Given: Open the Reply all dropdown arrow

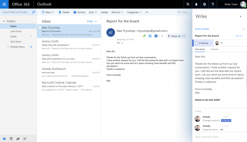Looking at the screenshot, I should point(184,36).
